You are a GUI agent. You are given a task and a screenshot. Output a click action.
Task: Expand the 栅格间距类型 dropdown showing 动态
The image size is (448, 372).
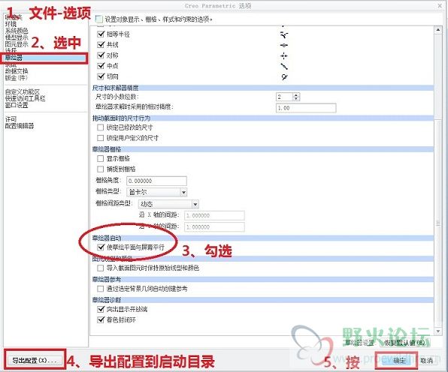[x=168, y=204]
